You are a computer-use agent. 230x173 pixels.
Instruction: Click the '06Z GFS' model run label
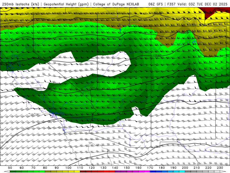click(x=156, y=4)
